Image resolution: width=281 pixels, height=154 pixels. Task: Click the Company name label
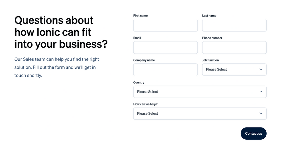[x=144, y=60]
